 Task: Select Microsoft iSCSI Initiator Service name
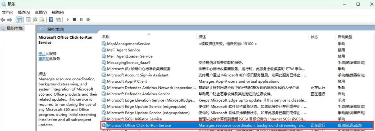pyautogui.click(x=134, y=119)
